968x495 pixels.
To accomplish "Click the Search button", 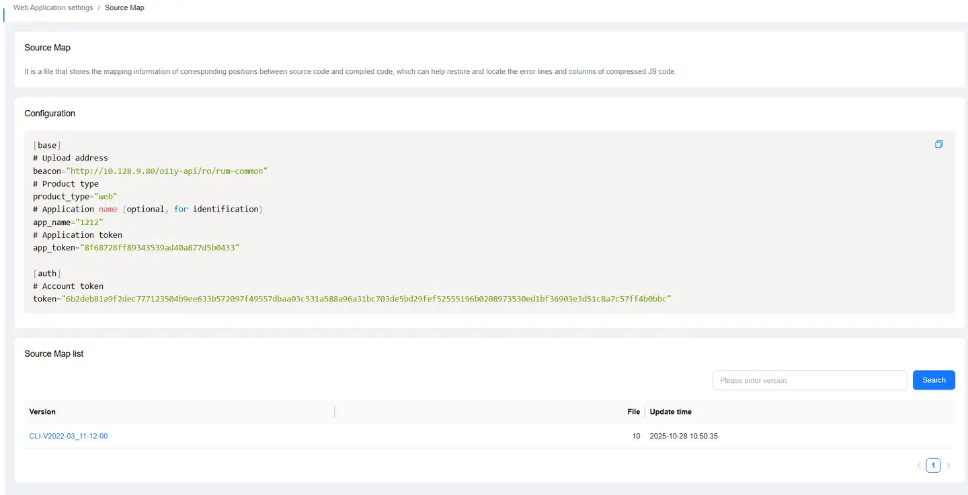I will click(934, 380).
